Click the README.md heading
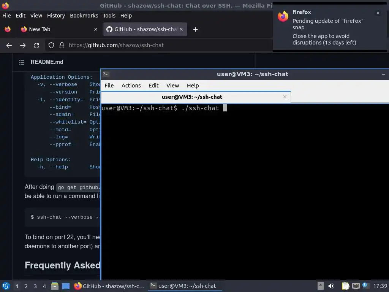This screenshot has width=389, height=292. [47, 62]
